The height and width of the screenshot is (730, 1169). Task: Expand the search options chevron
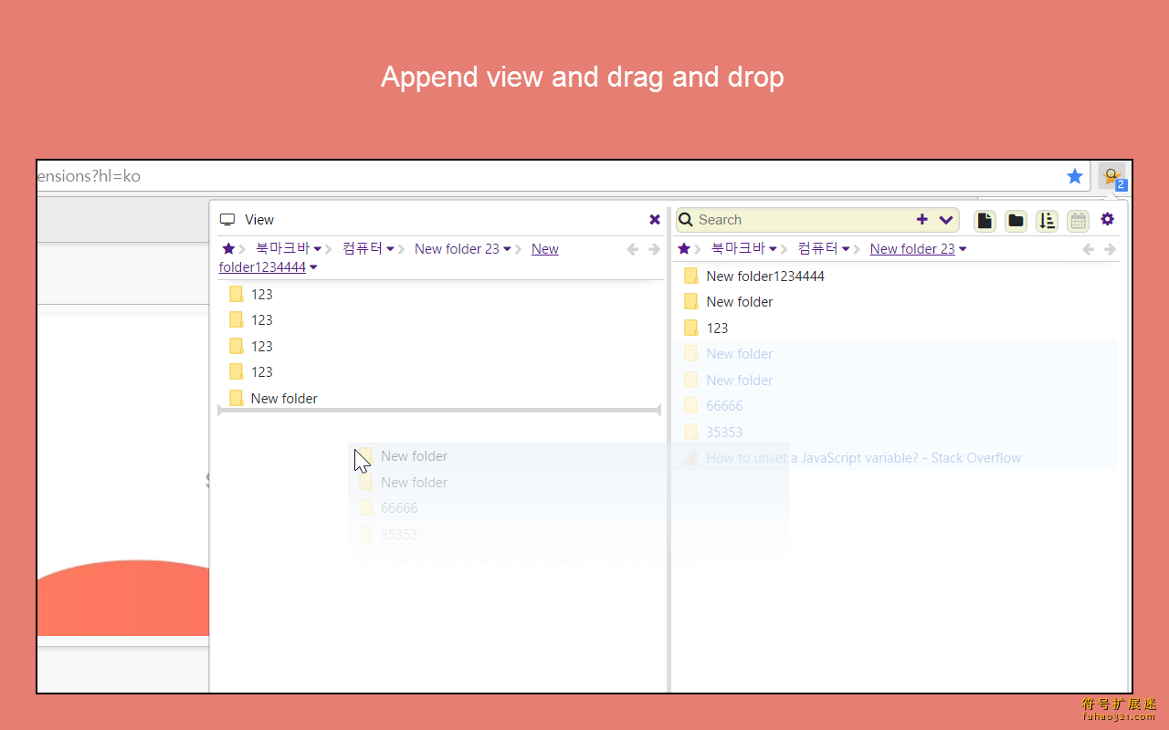[x=945, y=219]
